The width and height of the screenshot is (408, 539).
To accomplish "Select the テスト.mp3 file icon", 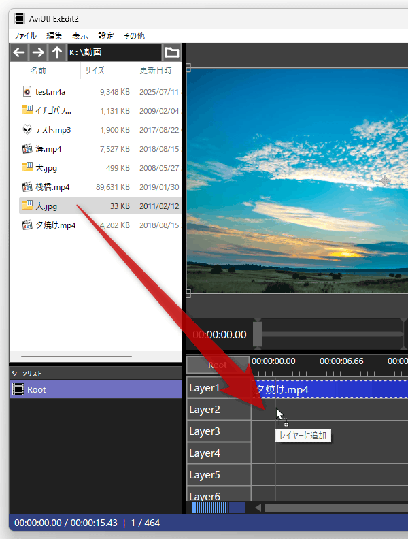I will tap(27, 129).
